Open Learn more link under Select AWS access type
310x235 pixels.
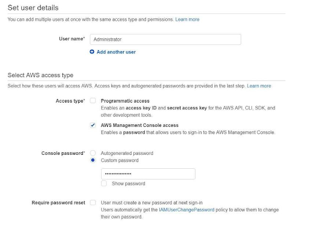pyautogui.click(x=259, y=86)
